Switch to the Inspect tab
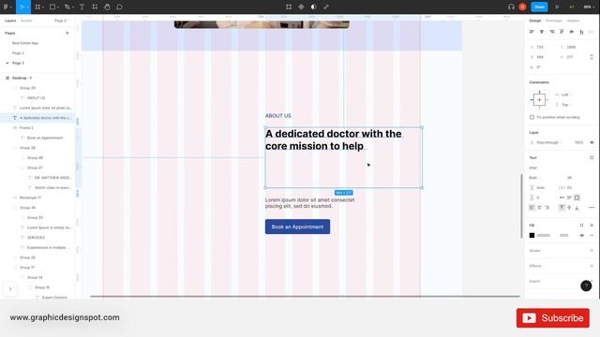This screenshot has height=337, width=600. 573,21
